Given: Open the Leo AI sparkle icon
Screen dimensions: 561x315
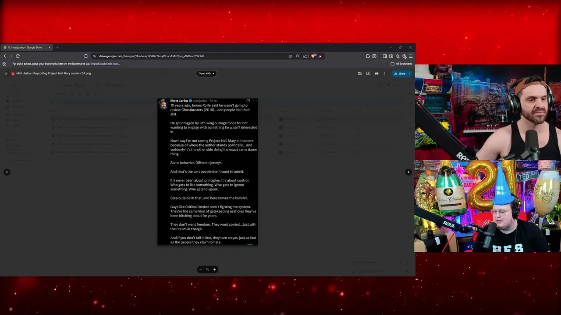Looking at the screenshot, I should tap(398, 56).
